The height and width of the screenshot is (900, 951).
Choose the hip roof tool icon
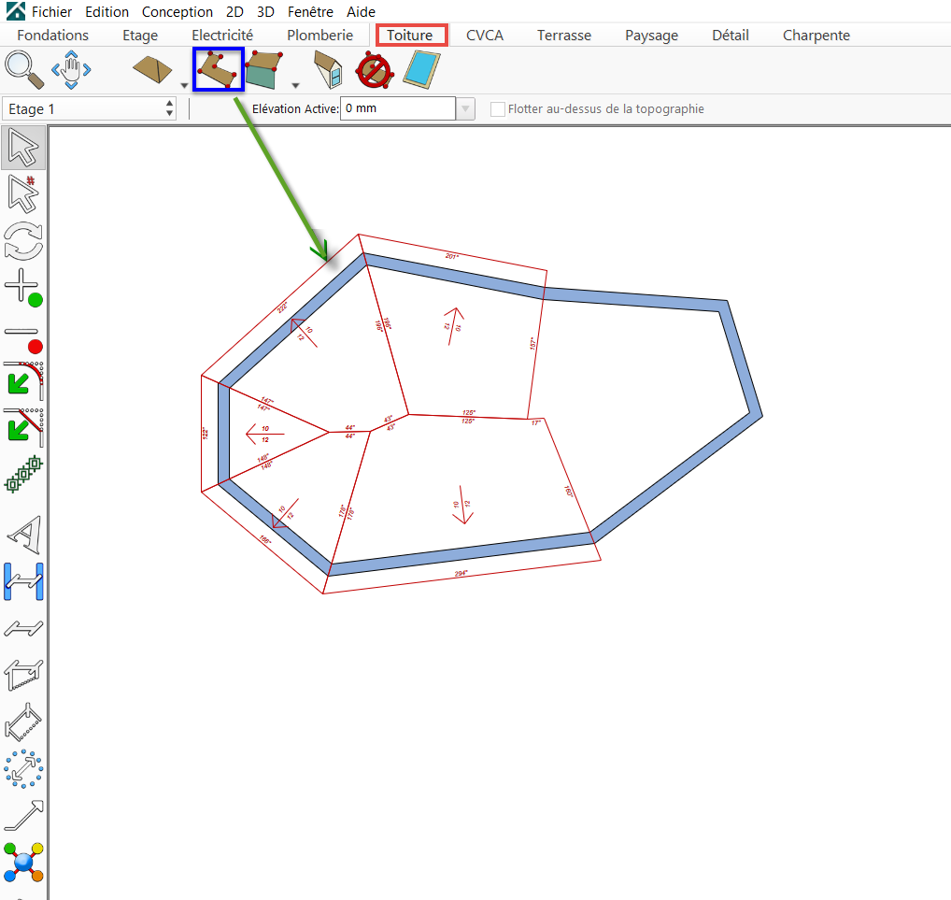(x=152, y=70)
